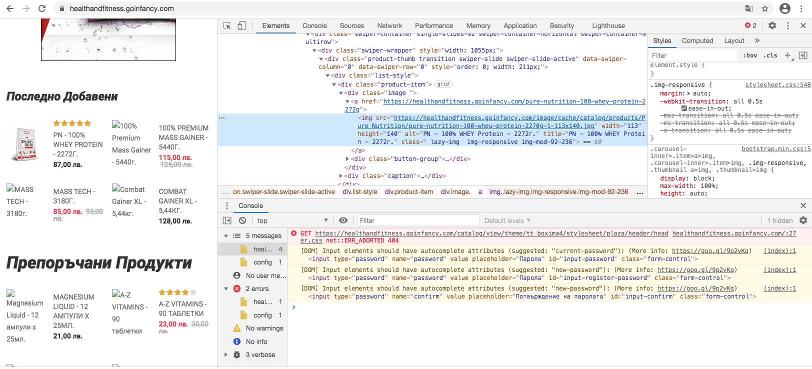Add a new style rule with plus icon
Image resolution: width=812 pixels, height=369 pixels.
pos(788,55)
